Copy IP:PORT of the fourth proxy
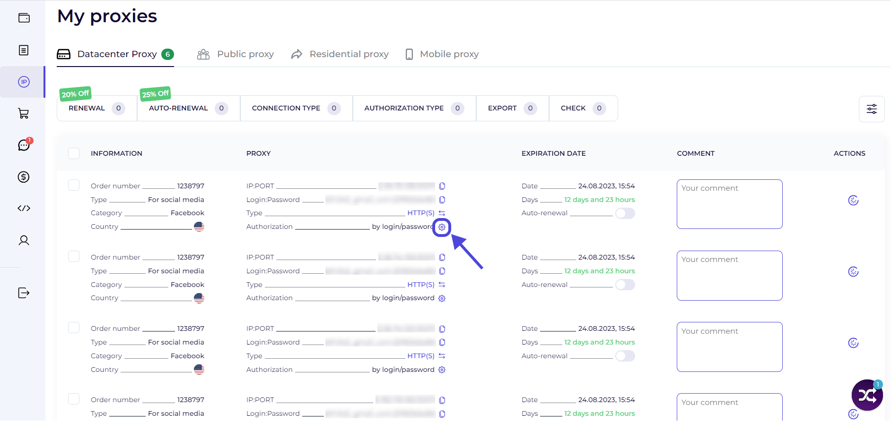 [x=442, y=400]
